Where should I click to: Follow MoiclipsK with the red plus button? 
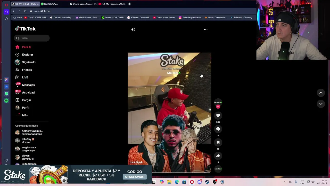pos(218,107)
